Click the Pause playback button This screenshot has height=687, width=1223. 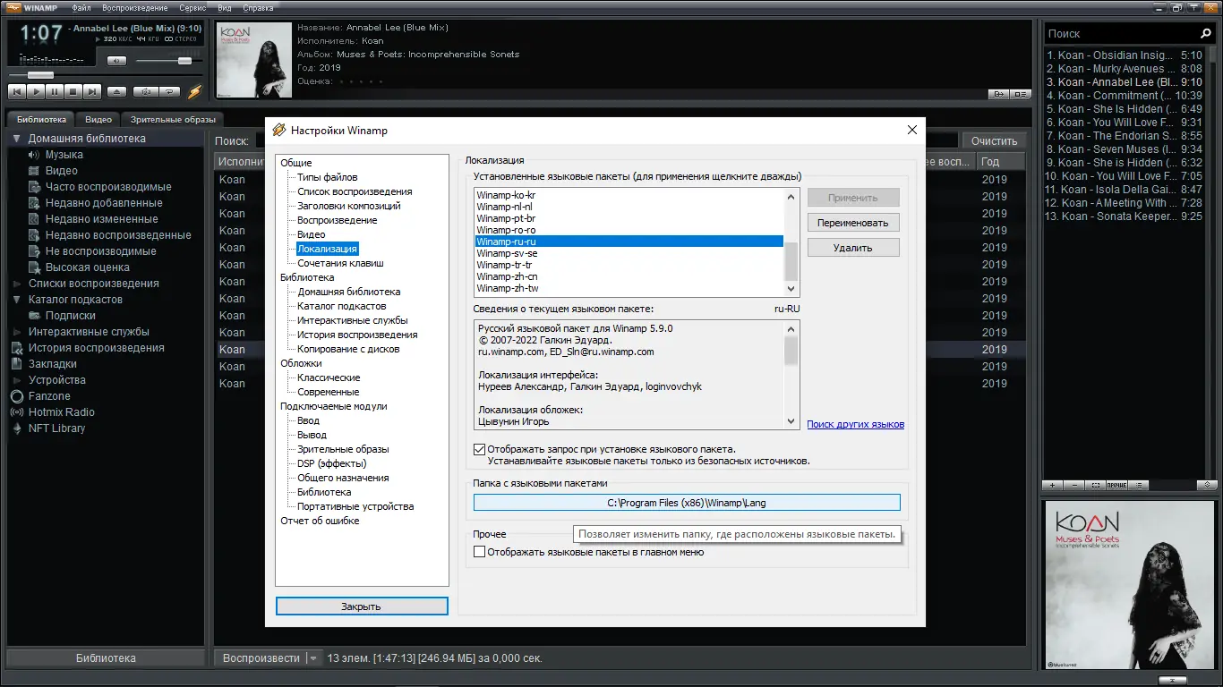[x=55, y=91]
